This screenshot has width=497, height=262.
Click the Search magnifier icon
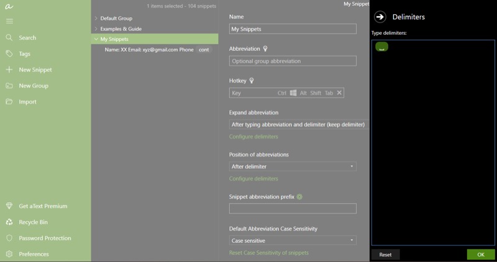click(x=9, y=38)
